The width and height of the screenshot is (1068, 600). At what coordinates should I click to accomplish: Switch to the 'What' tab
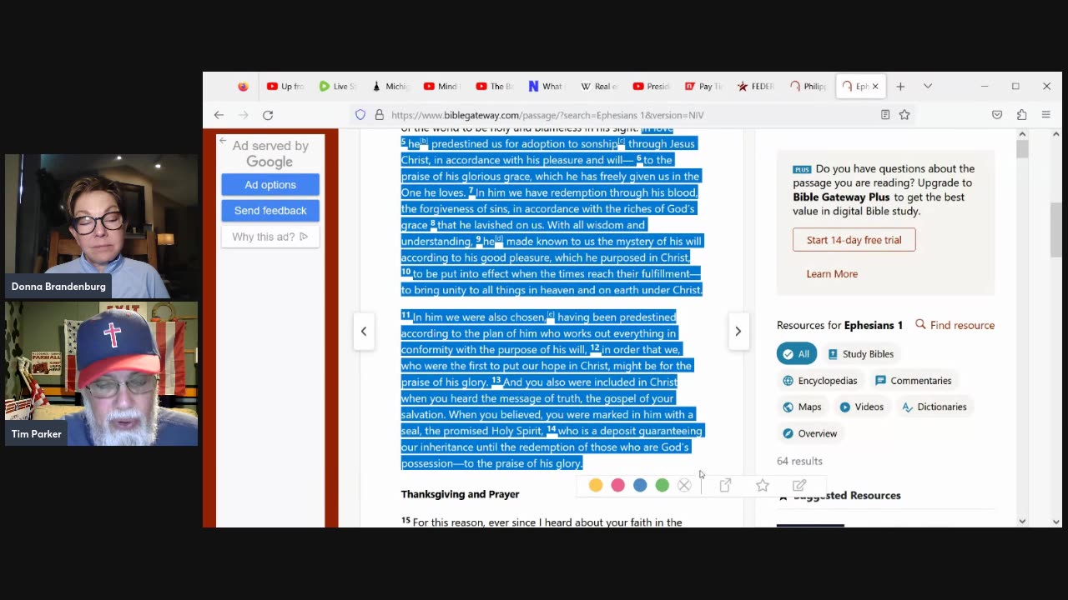click(x=546, y=86)
